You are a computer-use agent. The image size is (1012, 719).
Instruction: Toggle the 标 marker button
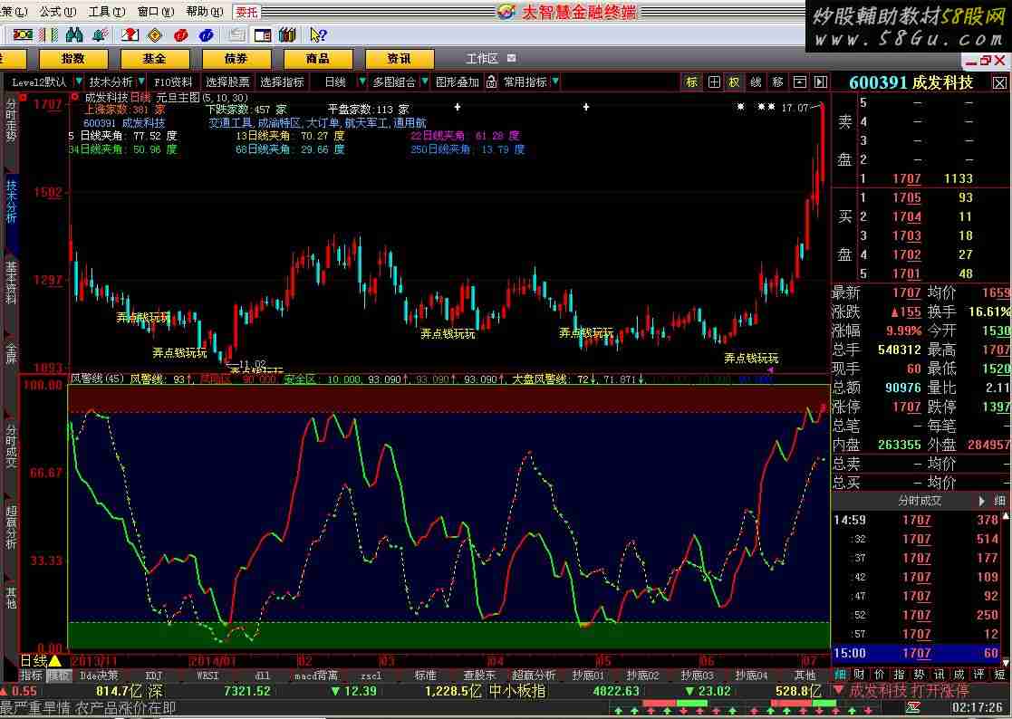click(692, 81)
